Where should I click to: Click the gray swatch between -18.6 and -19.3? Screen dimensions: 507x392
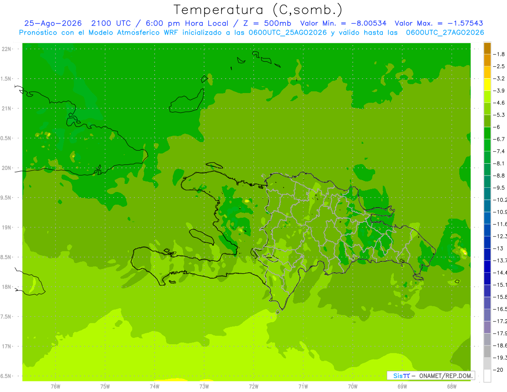[487, 351]
